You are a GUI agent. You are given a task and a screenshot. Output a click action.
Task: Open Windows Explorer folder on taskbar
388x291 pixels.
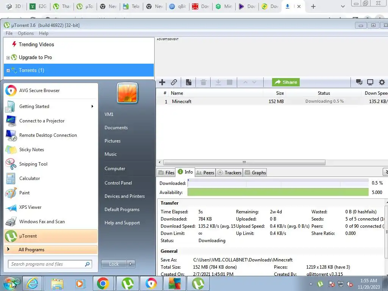57,284
